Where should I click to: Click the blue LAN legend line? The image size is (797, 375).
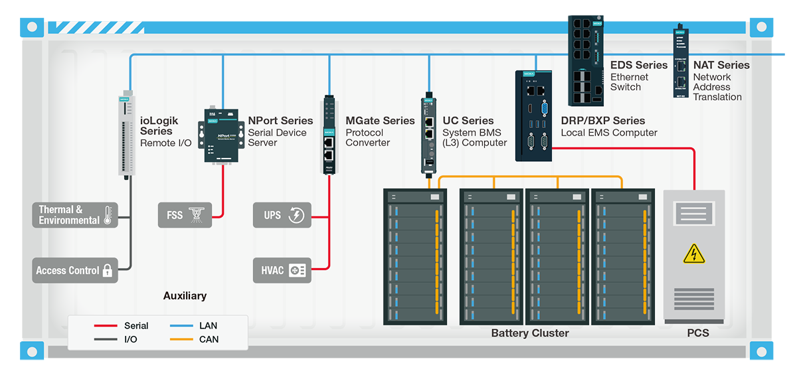click(x=181, y=326)
